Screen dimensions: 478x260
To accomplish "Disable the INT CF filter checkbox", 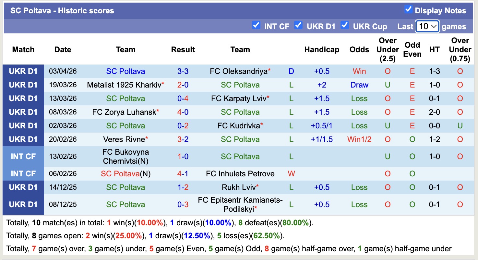I will [256, 25].
